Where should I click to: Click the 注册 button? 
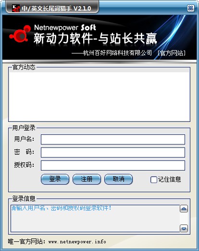(87, 179)
